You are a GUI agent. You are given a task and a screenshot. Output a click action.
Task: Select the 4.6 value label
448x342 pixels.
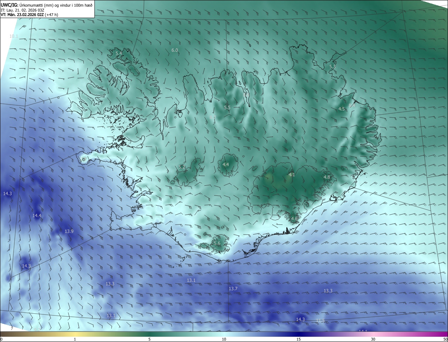pyautogui.click(x=294, y=219)
